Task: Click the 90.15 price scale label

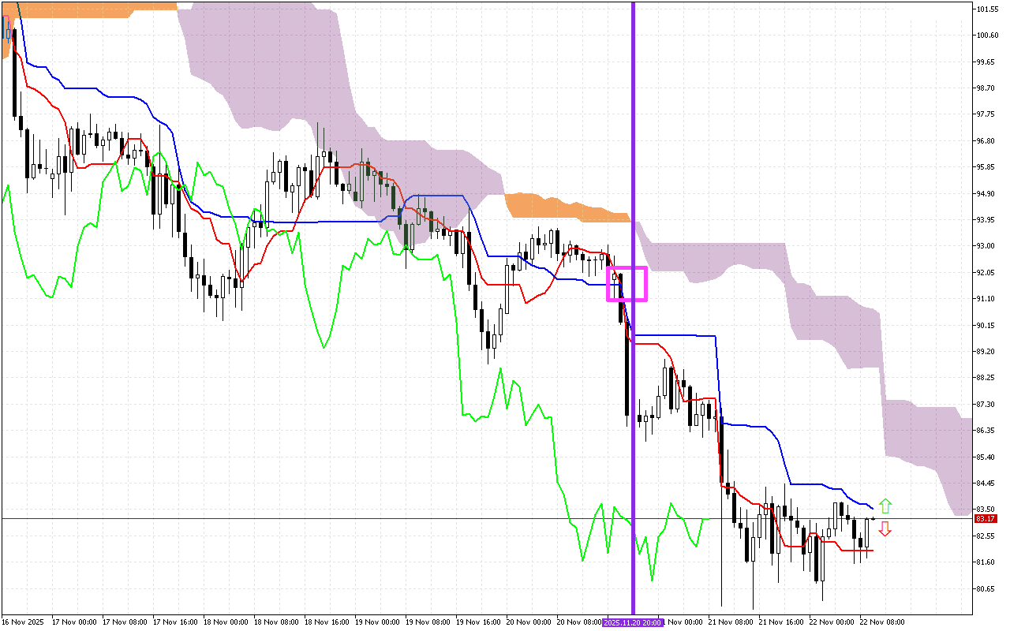Action: tap(986, 325)
